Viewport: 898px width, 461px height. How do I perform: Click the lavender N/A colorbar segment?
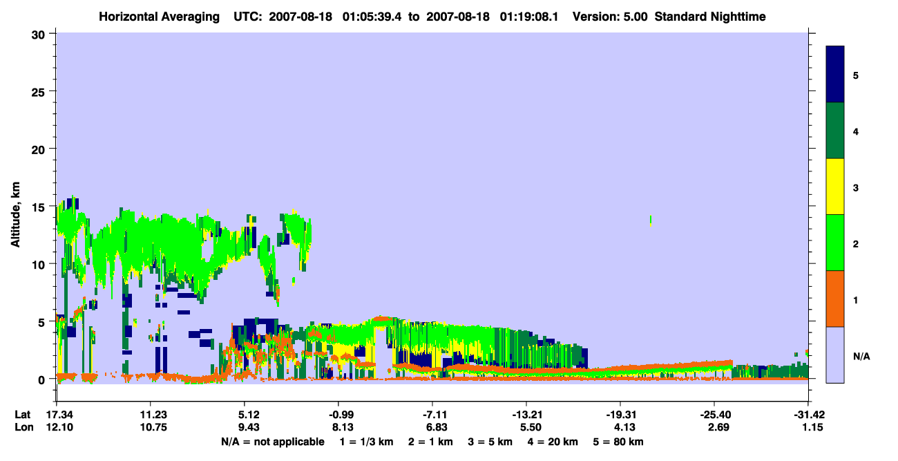tap(835, 355)
